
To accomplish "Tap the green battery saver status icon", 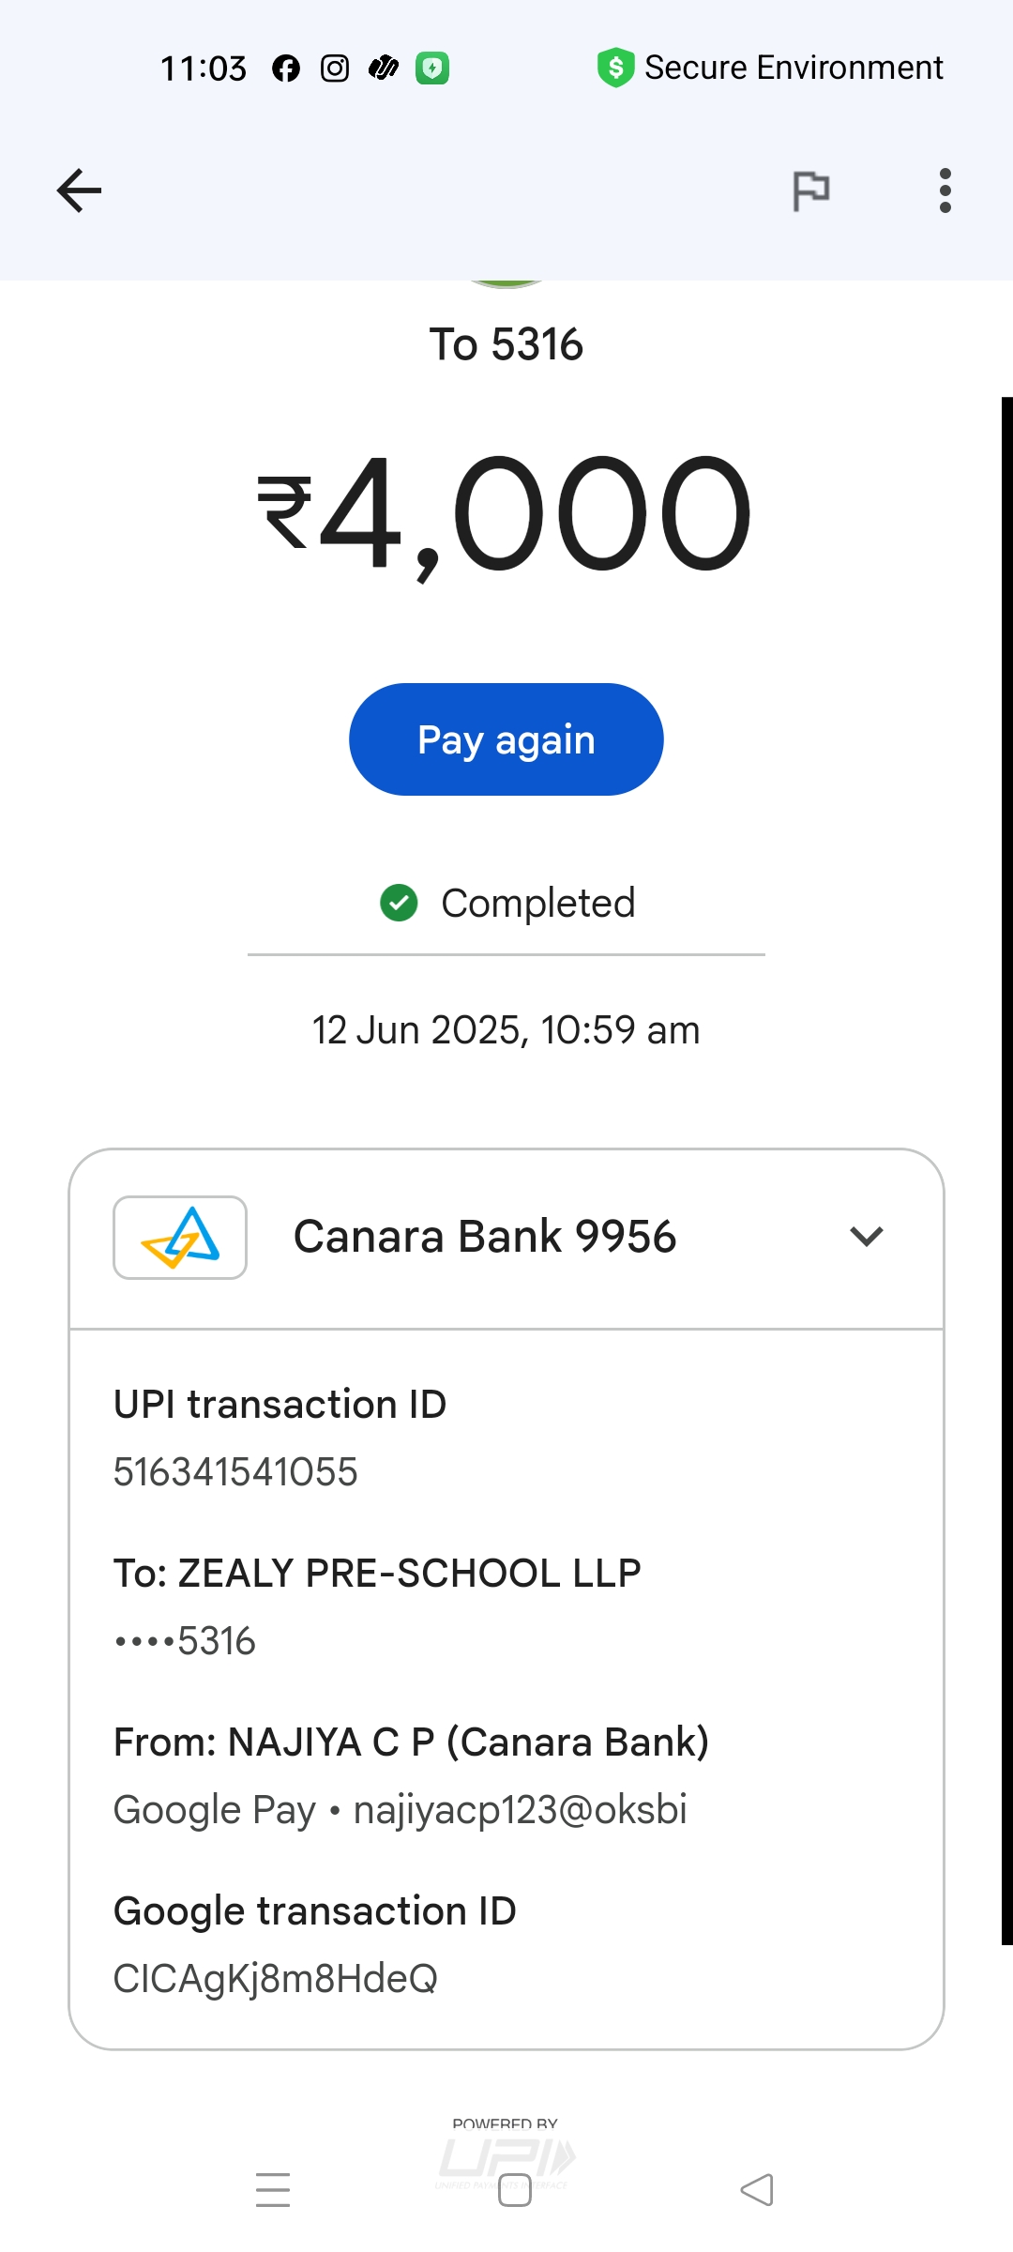I will [x=432, y=68].
